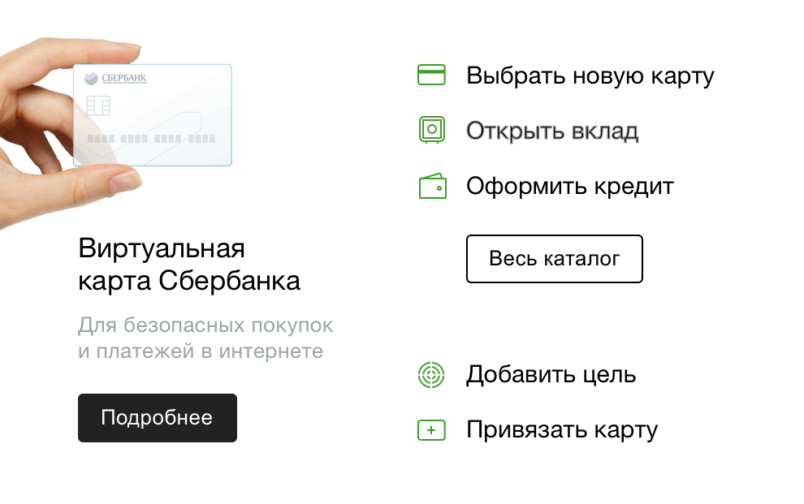Select the Привязать карту link
The image size is (804, 504).
(562, 430)
